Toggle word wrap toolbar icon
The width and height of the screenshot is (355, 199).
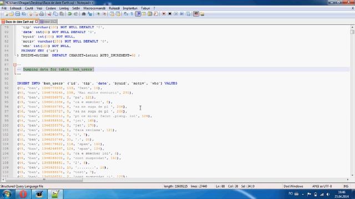point(126,14)
